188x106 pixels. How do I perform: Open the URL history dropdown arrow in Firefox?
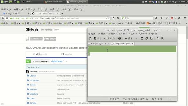(107, 18)
